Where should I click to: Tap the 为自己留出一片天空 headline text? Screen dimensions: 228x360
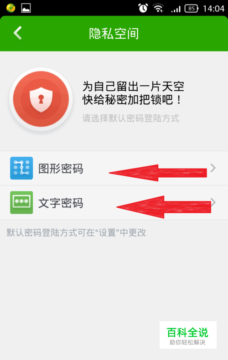133,87
